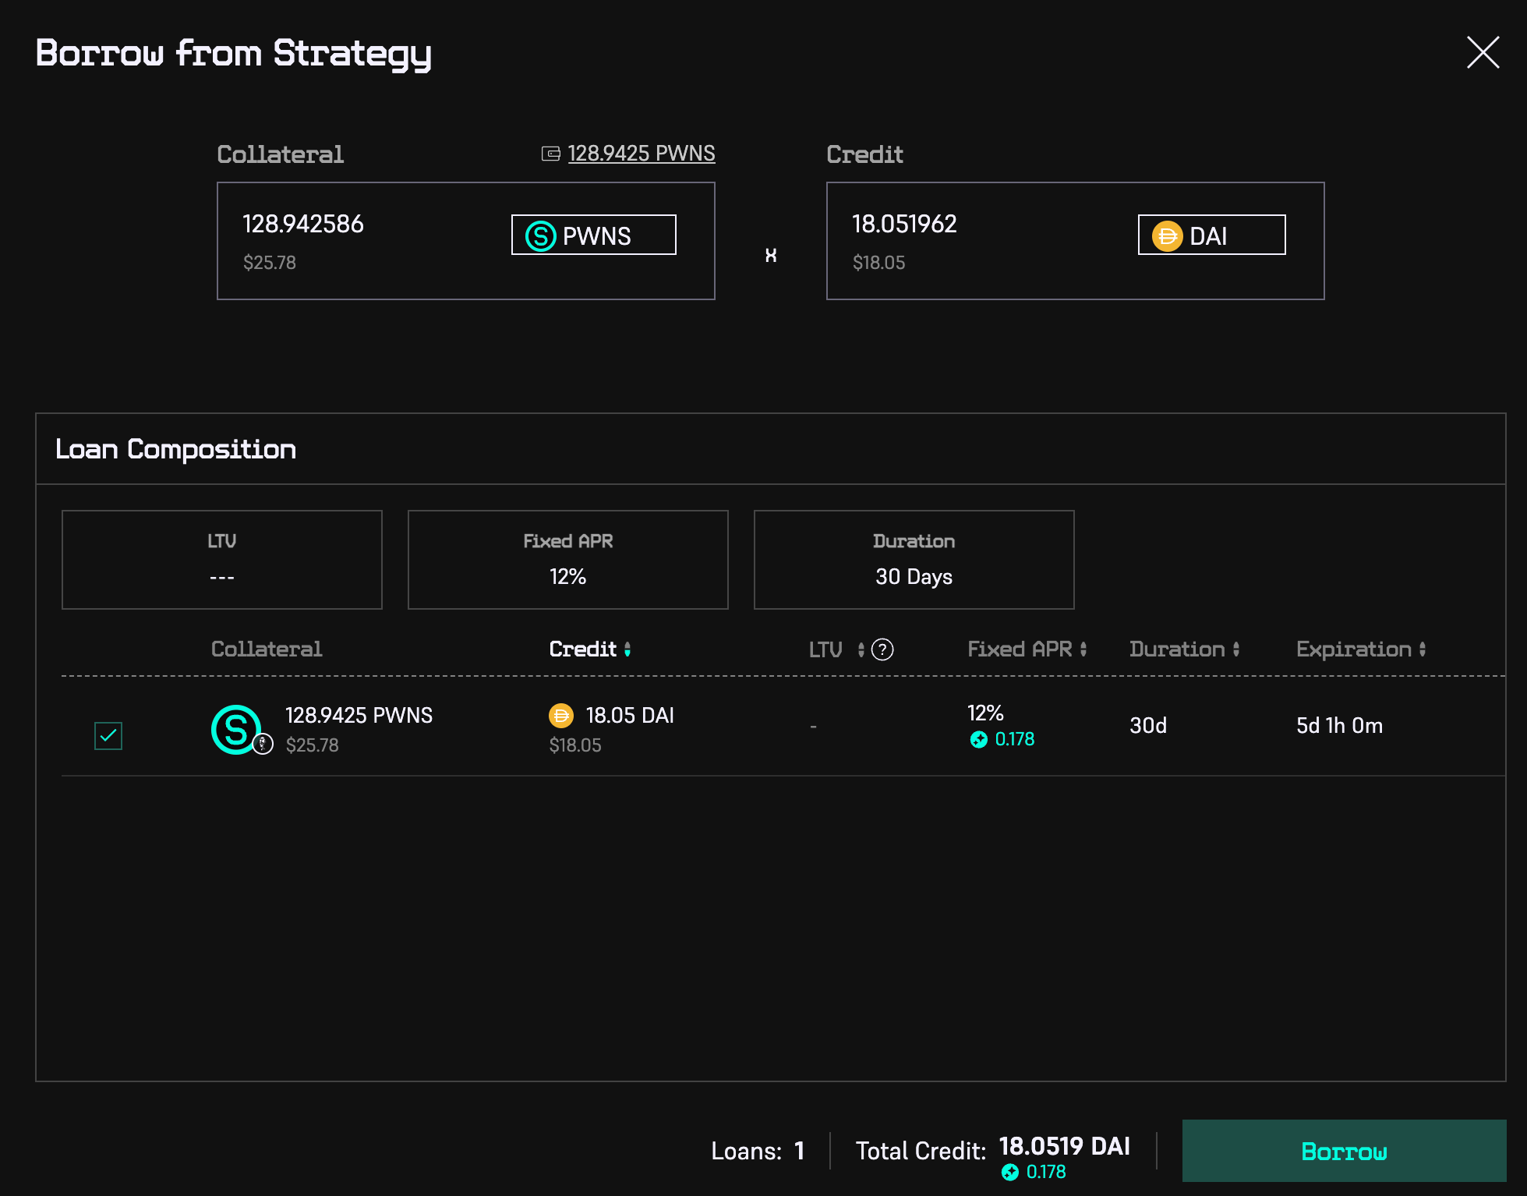Sort loans by Fixed APR column

click(x=1026, y=649)
